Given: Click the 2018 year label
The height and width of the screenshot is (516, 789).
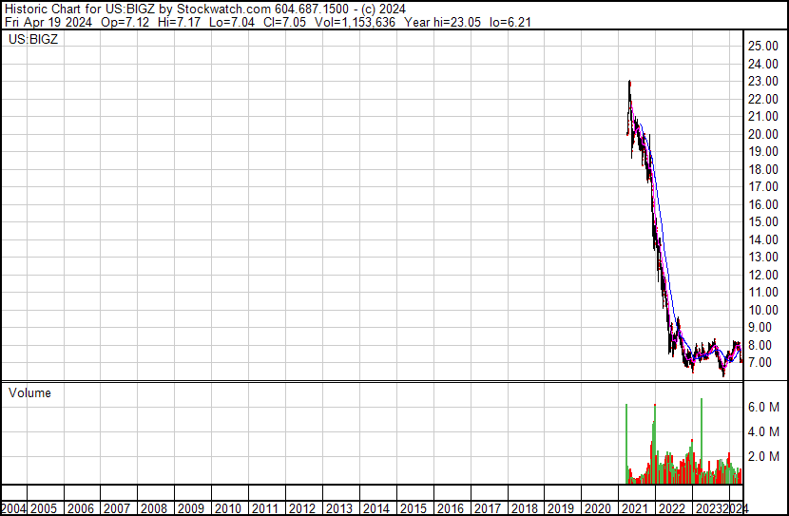Looking at the screenshot, I should (x=524, y=508).
